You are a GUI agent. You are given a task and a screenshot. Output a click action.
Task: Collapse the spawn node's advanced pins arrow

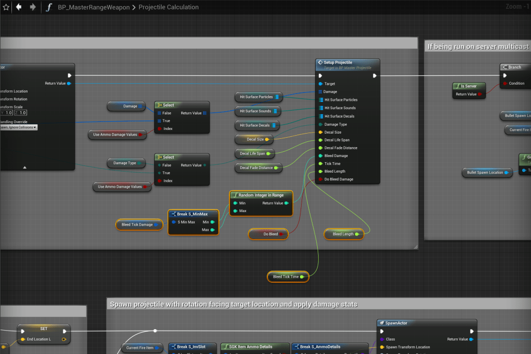tap(25, 167)
